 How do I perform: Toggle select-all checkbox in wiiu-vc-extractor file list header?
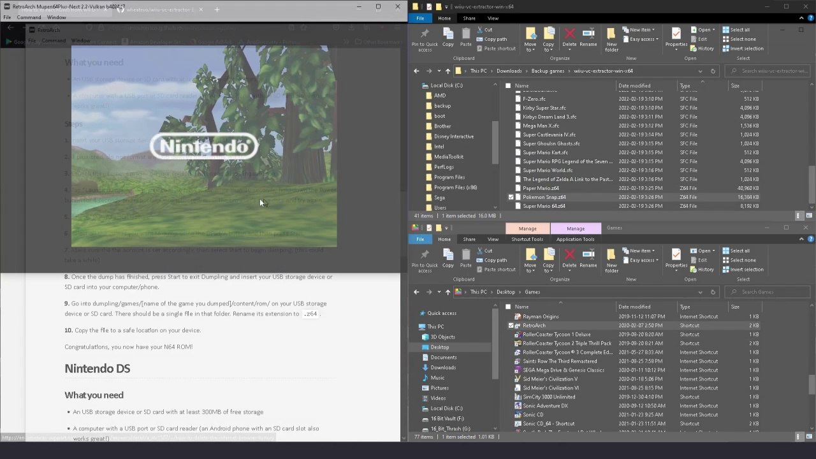508,85
